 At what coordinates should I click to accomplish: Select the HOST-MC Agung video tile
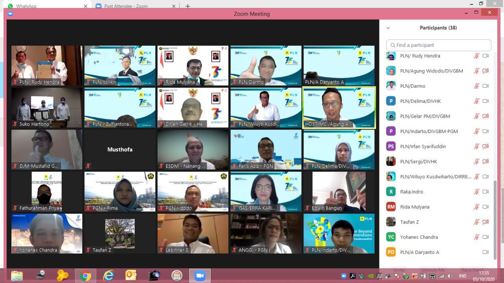[x=339, y=107]
